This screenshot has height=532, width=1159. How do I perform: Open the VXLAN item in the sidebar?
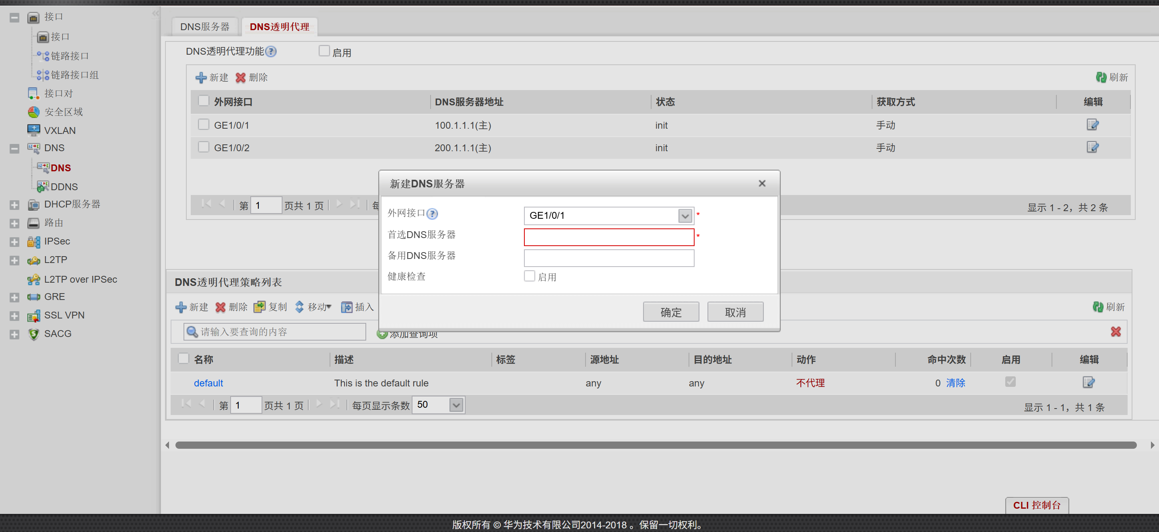click(x=60, y=130)
